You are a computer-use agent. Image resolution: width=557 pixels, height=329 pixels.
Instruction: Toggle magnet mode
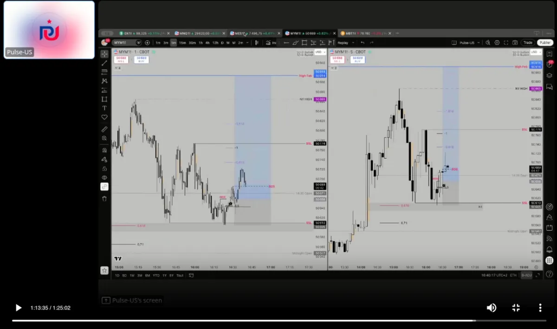(104, 150)
